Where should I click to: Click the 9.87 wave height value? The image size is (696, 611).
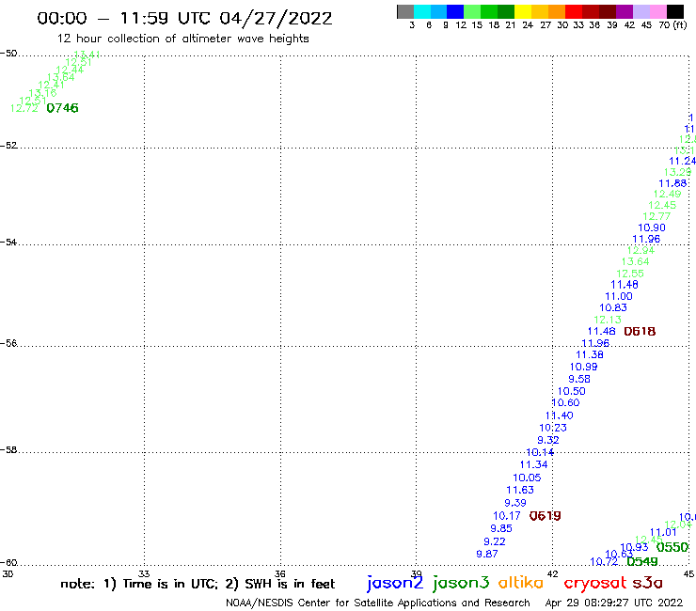(487, 554)
